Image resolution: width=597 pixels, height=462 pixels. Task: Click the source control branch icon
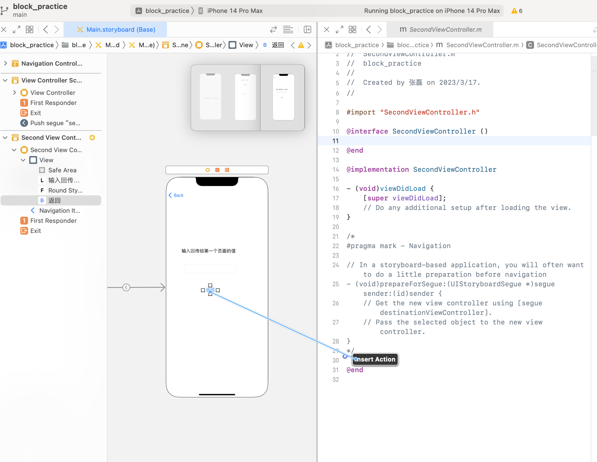coord(4,11)
